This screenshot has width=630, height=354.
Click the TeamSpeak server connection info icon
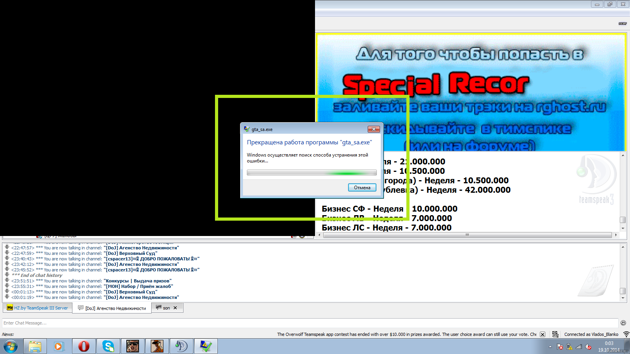pyautogui.click(x=556, y=334)
